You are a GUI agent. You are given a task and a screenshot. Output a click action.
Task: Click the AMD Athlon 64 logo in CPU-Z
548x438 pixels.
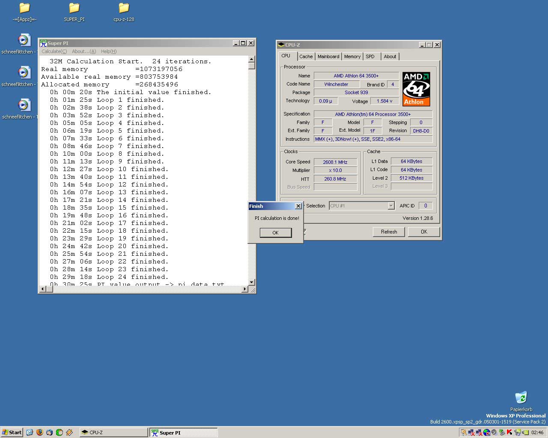pyautogui.click(x=416, y=89)
